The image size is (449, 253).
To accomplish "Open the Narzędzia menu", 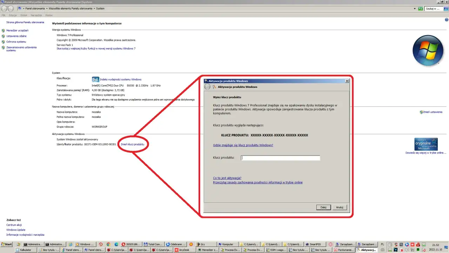I will 36,15.
